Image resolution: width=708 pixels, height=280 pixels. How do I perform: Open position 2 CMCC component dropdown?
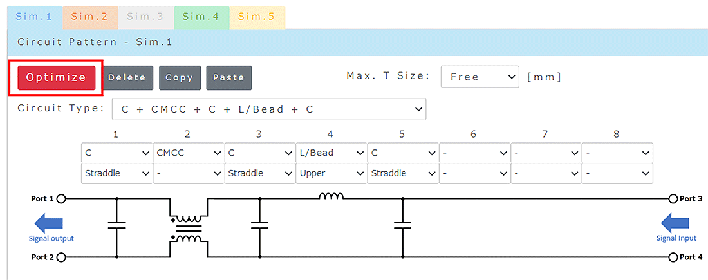(189, 153)
